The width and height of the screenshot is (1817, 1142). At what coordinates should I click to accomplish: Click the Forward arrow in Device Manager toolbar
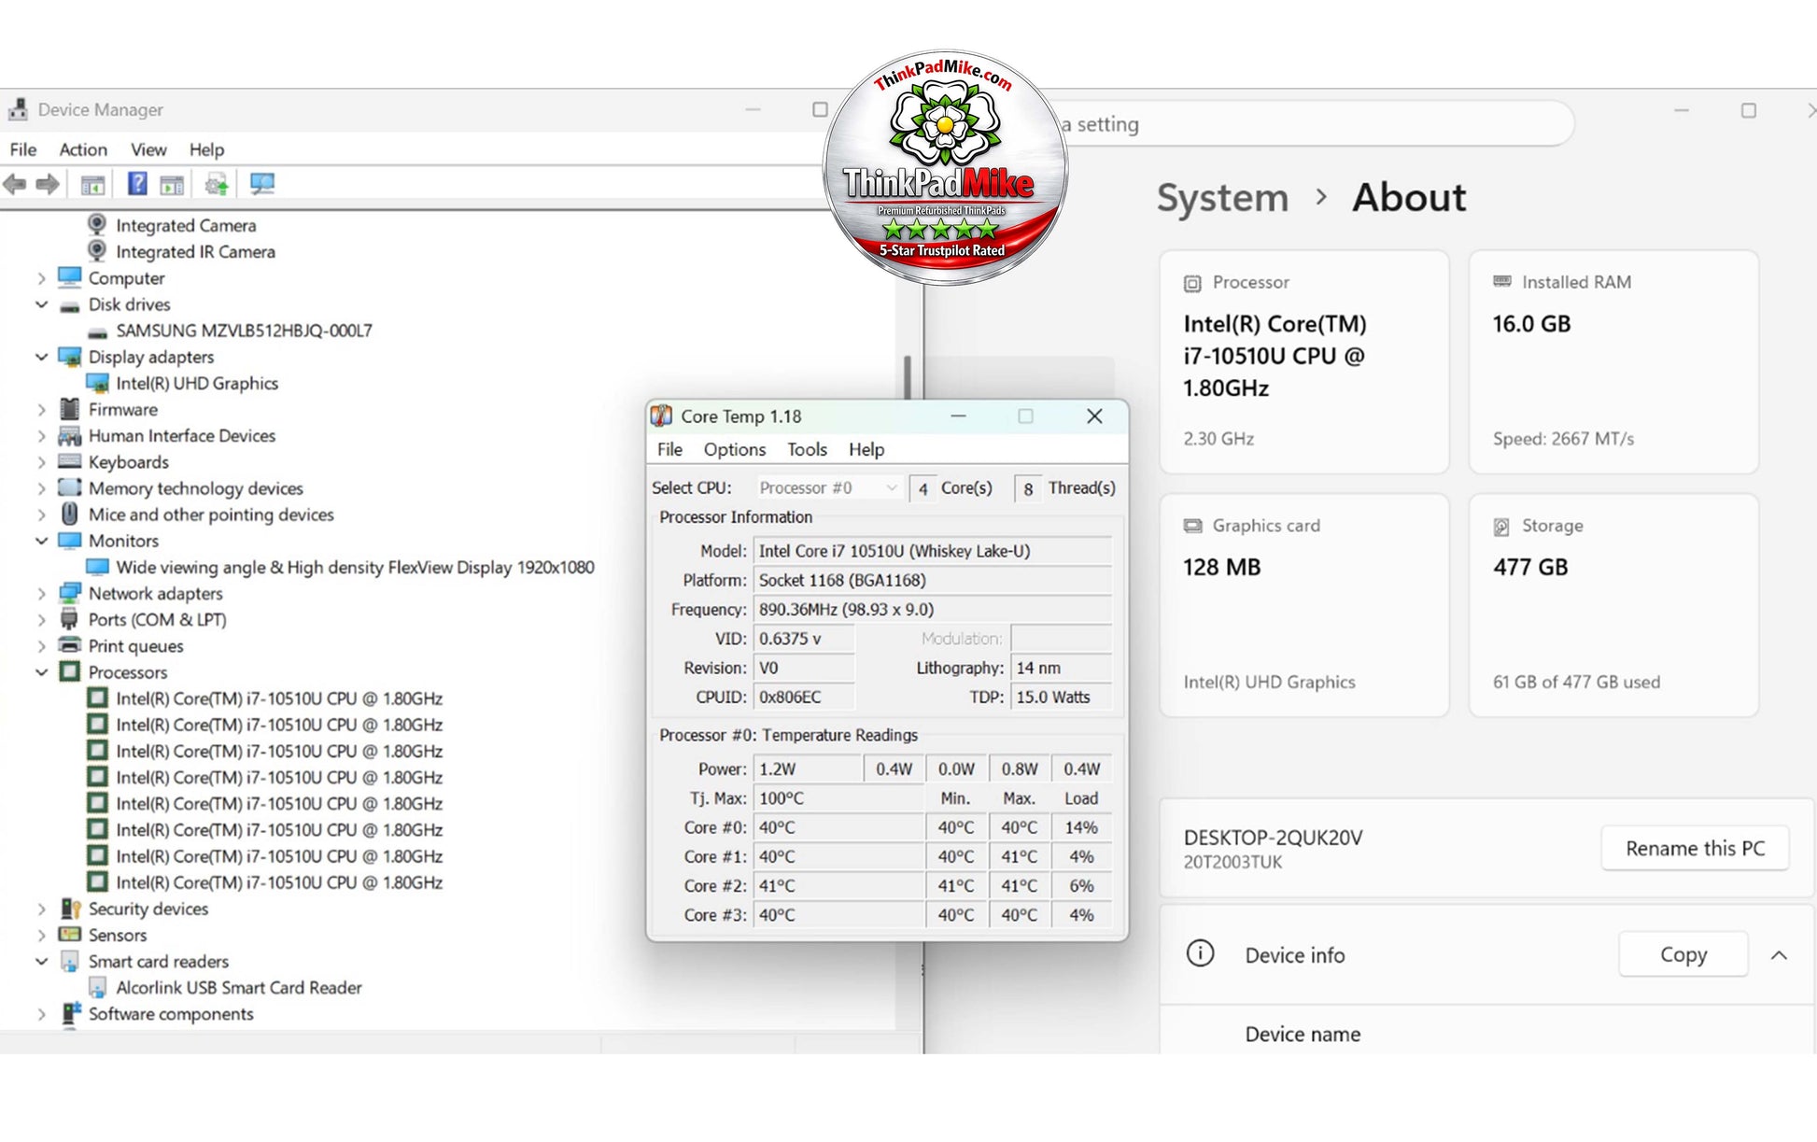48,184
